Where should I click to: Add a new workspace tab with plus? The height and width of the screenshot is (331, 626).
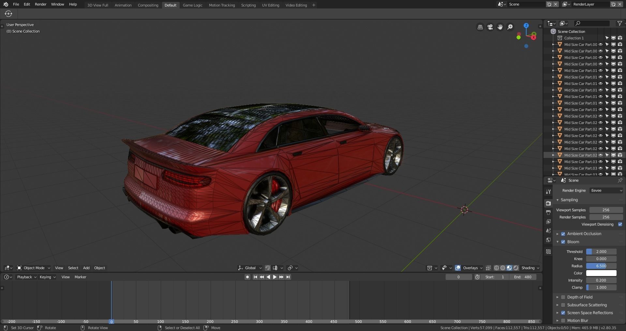[x=314, y=5]
